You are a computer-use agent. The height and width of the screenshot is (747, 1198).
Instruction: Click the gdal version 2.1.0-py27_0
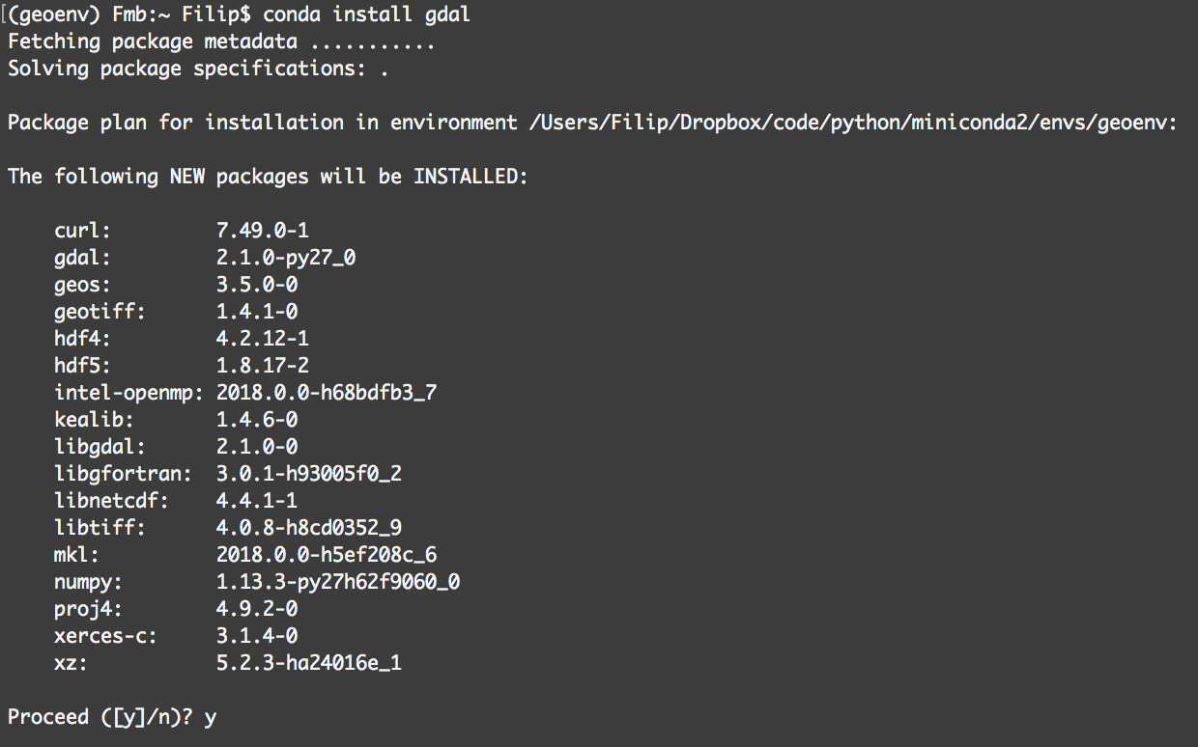(x=293, y=258)
